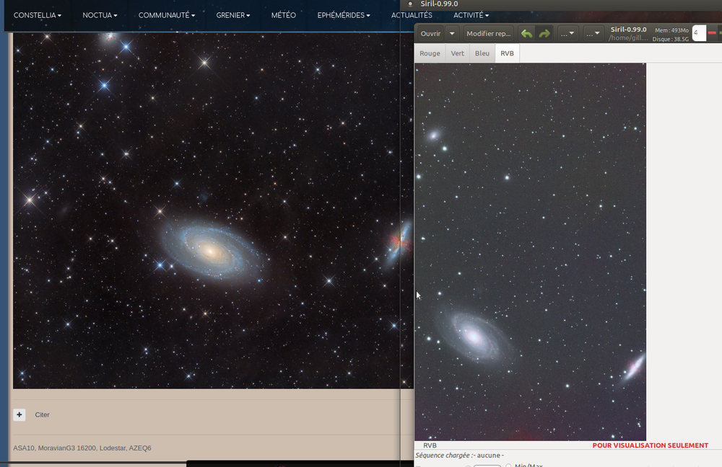Click the green redo arrow in Siril
722x467 pixels.
(x=544, y=34)
